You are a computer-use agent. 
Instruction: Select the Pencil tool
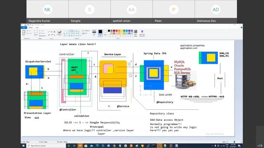click(x=49, y=32)
